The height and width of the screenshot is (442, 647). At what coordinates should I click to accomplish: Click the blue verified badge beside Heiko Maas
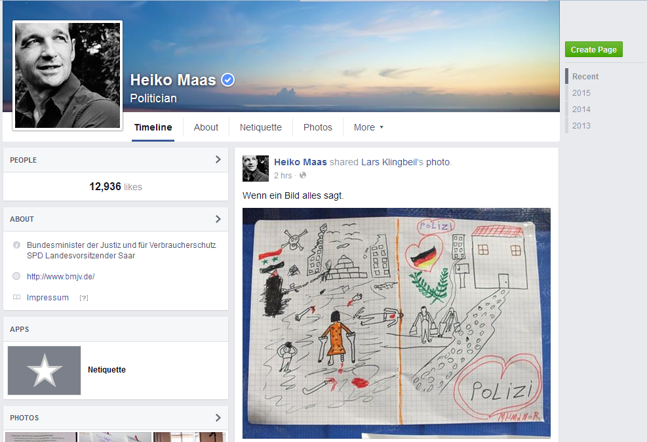228,80
